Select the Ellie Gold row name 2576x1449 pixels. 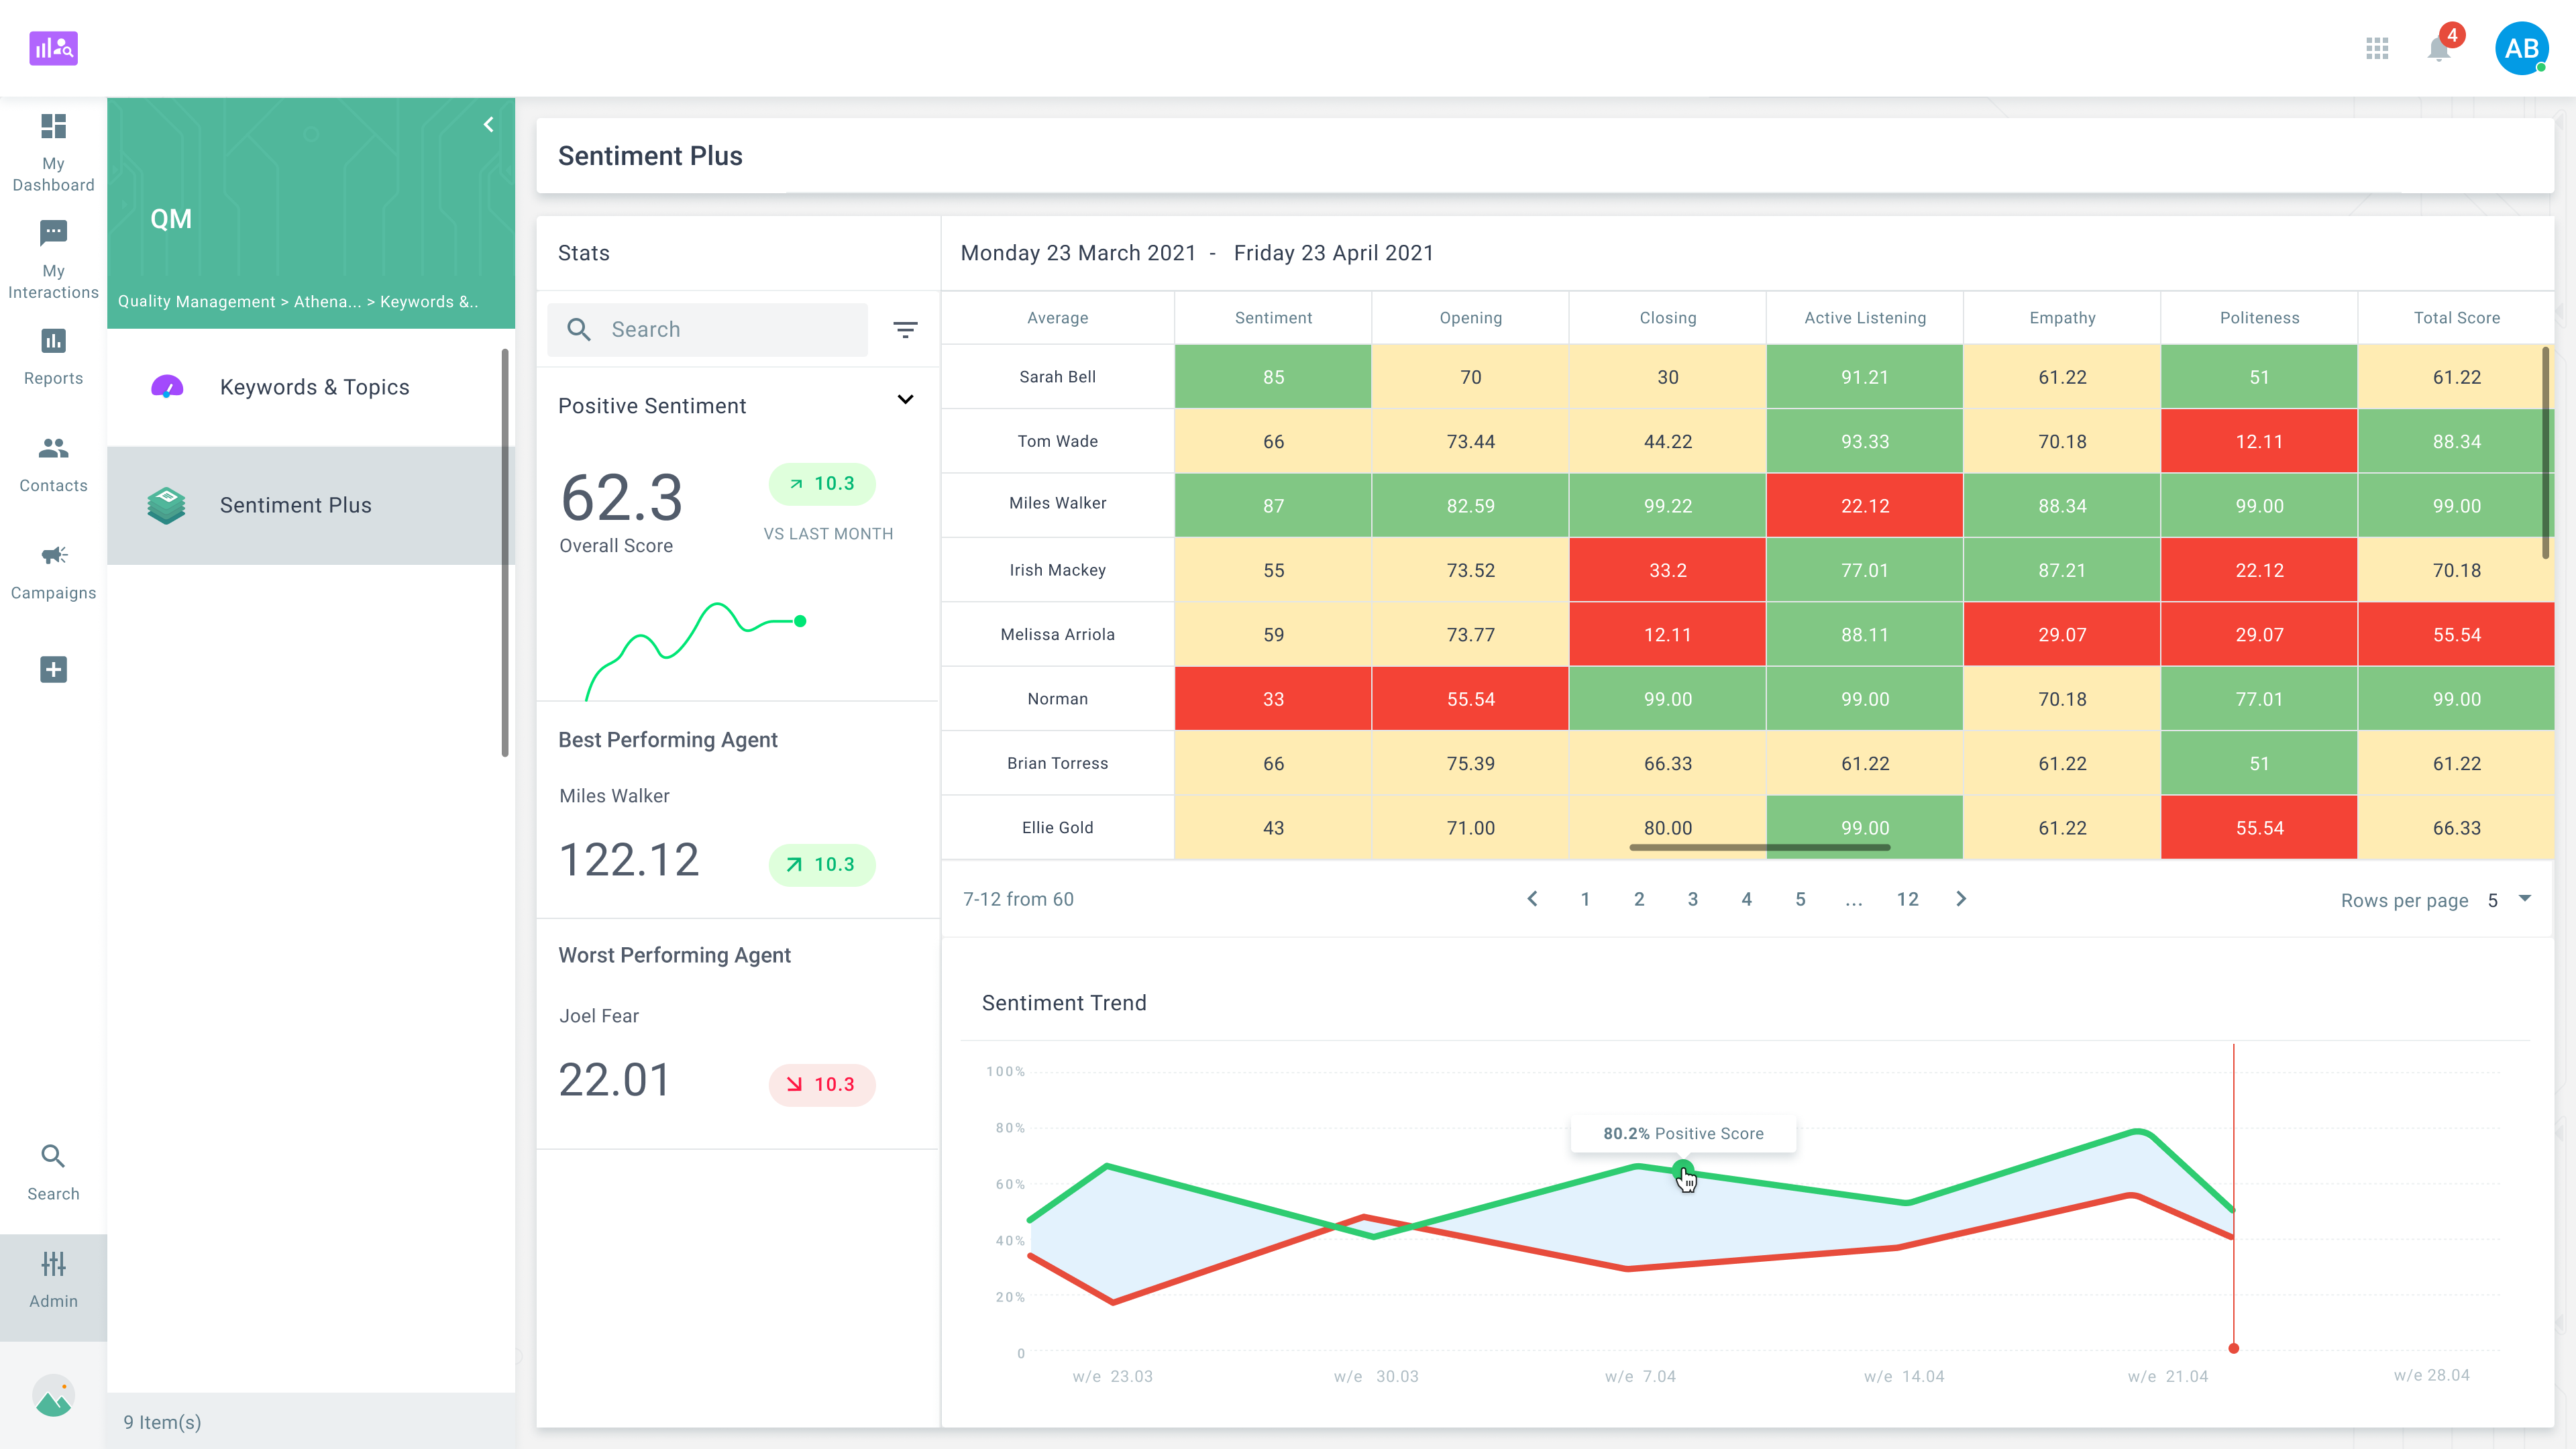[1057, 827]
